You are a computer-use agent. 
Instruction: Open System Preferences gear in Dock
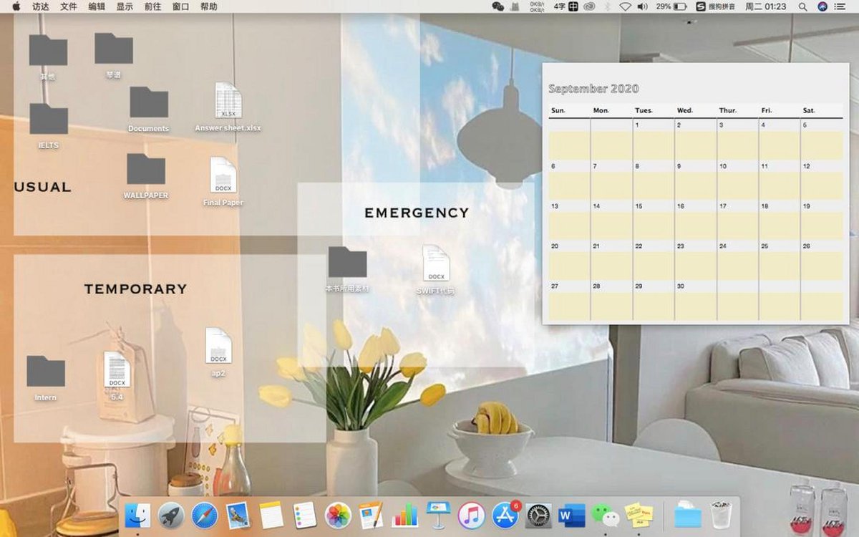pos(538,515)
